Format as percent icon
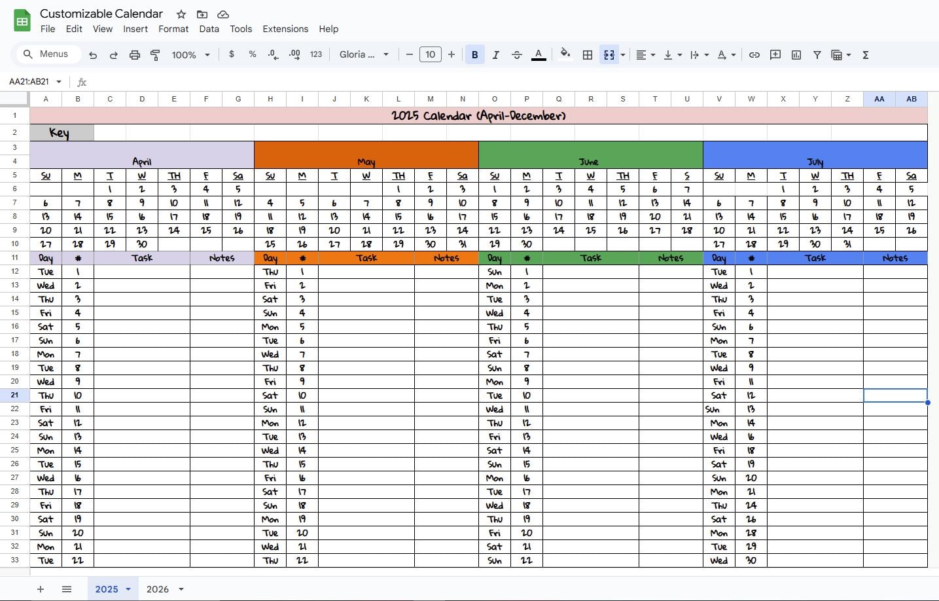 [253, 54]
